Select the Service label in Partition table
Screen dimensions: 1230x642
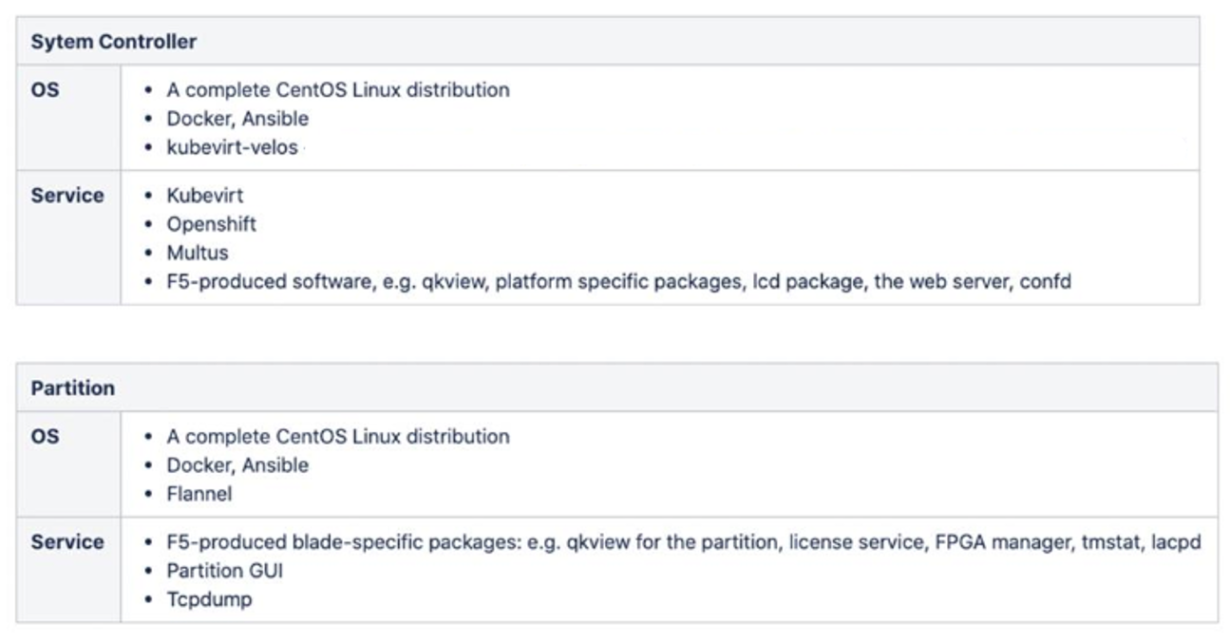[x=67, y=542]
